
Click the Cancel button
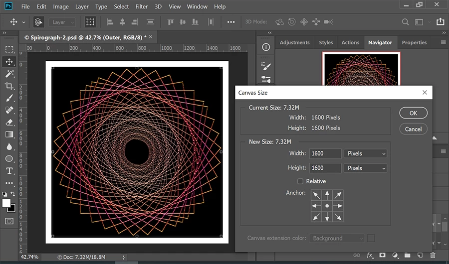click(x=413, y=129)
